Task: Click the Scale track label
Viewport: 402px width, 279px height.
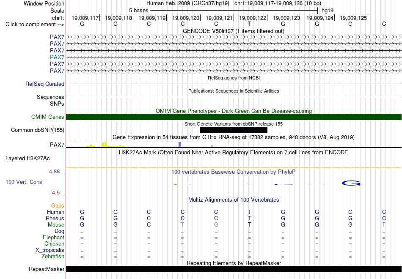Action: (58, 11)
